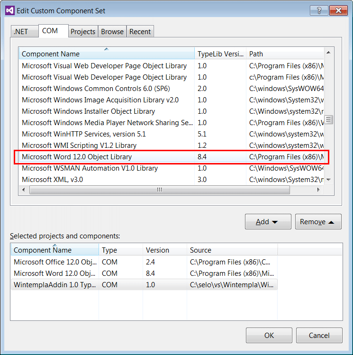Click scroll up arrow of component list
The image size is (353, 355).
click(328, 53)
